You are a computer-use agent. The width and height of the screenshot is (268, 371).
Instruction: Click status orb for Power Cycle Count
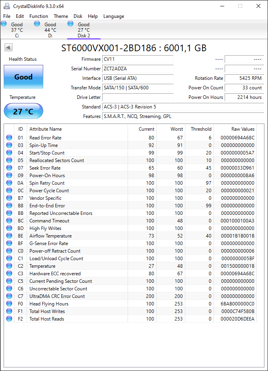click(9, 191)
